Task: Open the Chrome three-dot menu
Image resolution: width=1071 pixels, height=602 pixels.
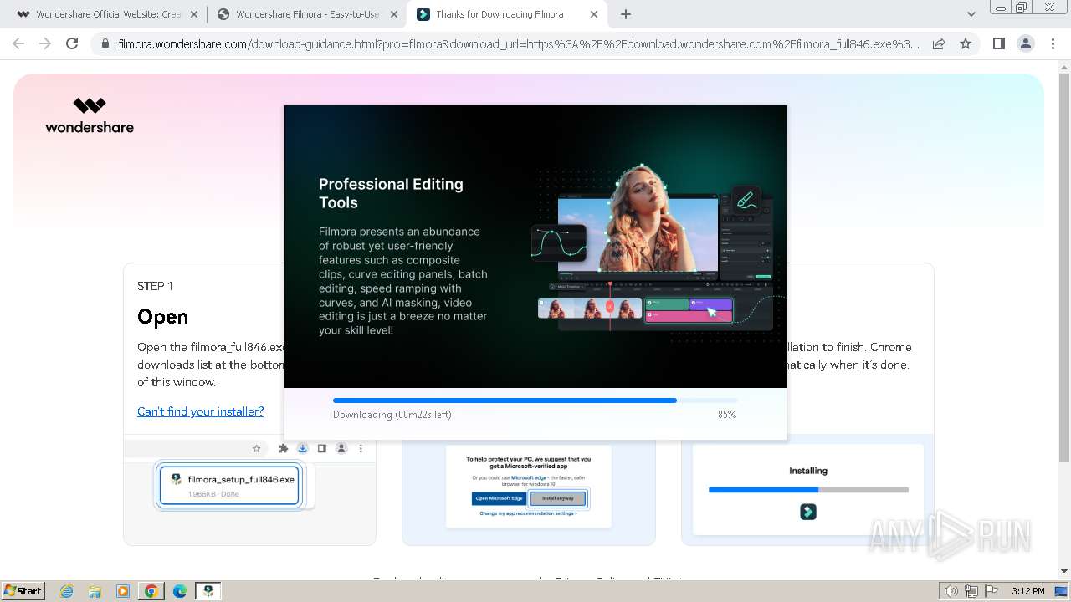Action: pos(1053,43)
